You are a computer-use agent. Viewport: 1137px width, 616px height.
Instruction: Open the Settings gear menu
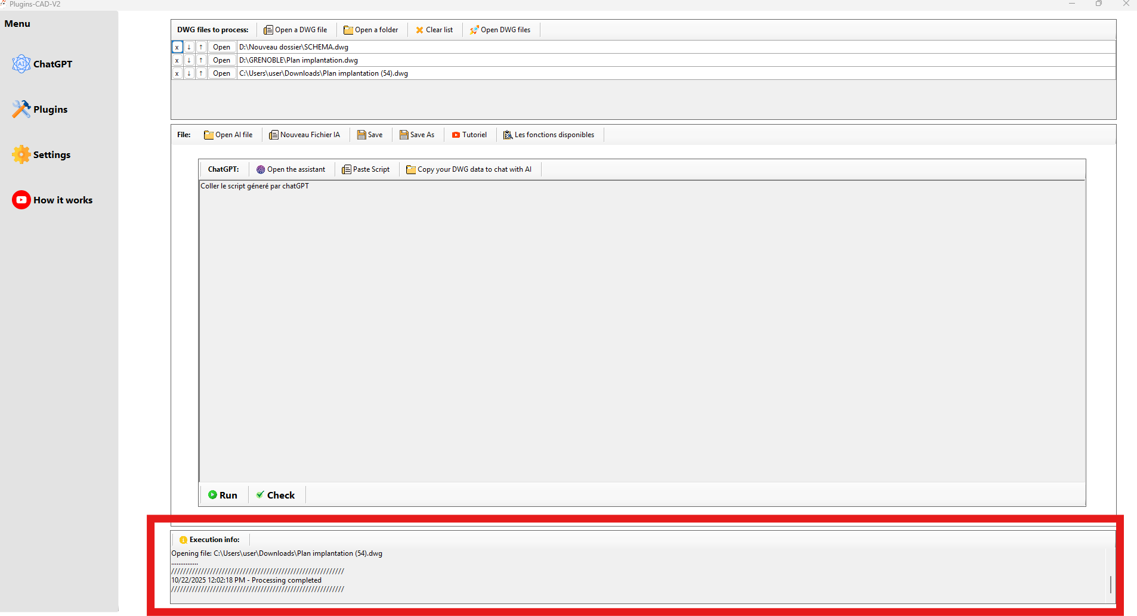pos(42,154)
